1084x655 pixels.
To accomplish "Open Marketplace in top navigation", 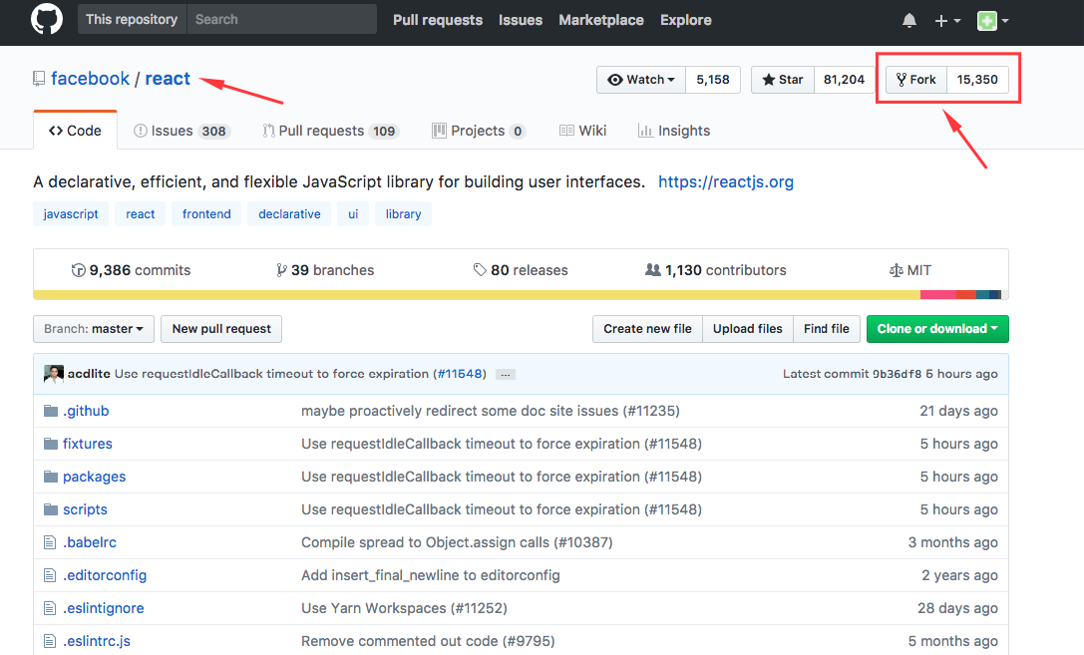I will (600, 20).
